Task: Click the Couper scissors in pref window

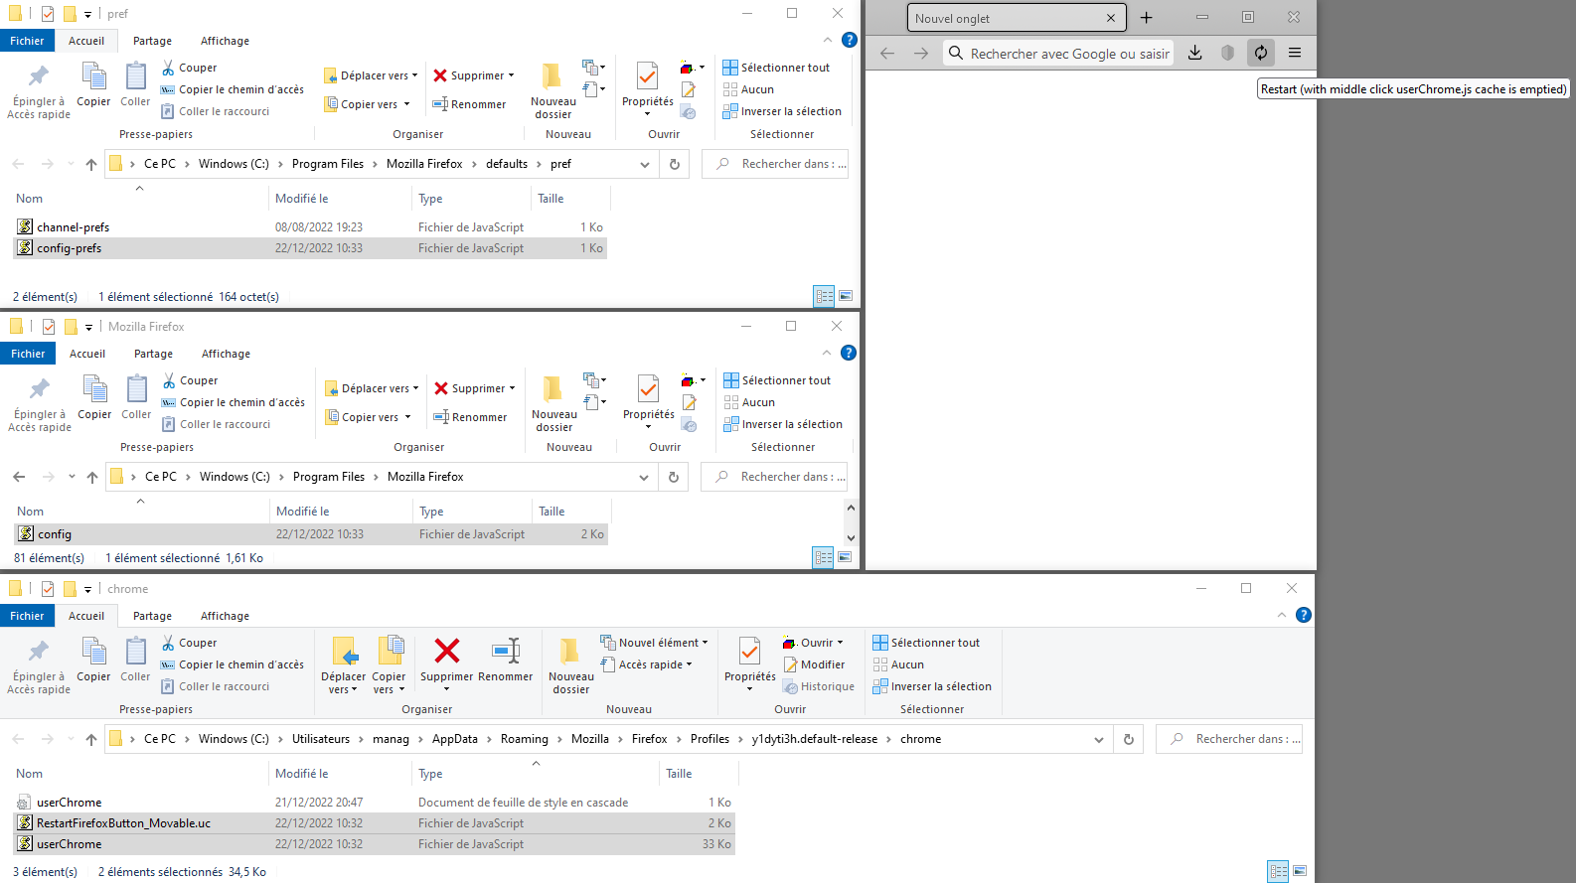Action: [x=189, y=68]
